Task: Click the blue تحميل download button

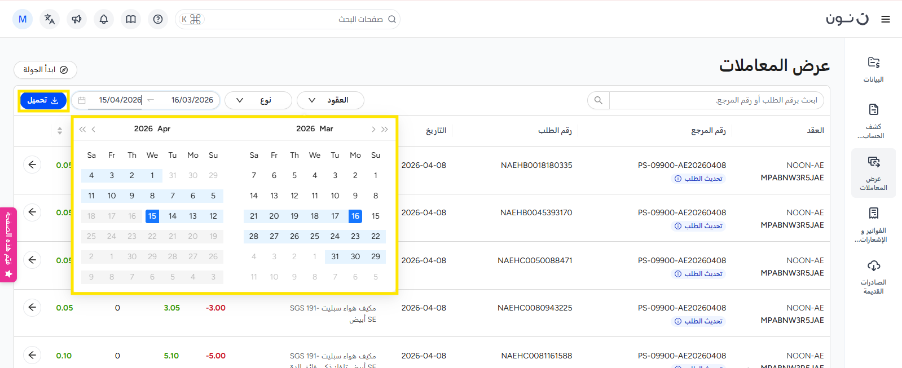Action: coord(43,100)
